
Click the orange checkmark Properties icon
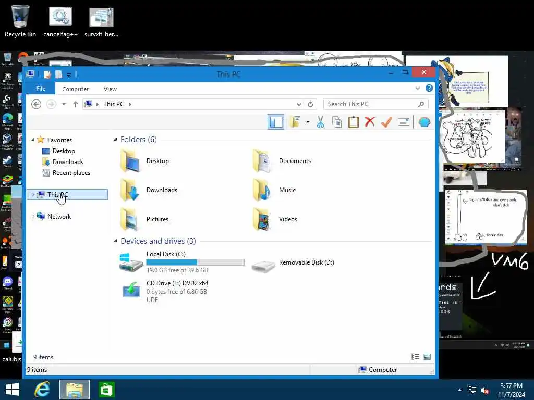[386, 122]
